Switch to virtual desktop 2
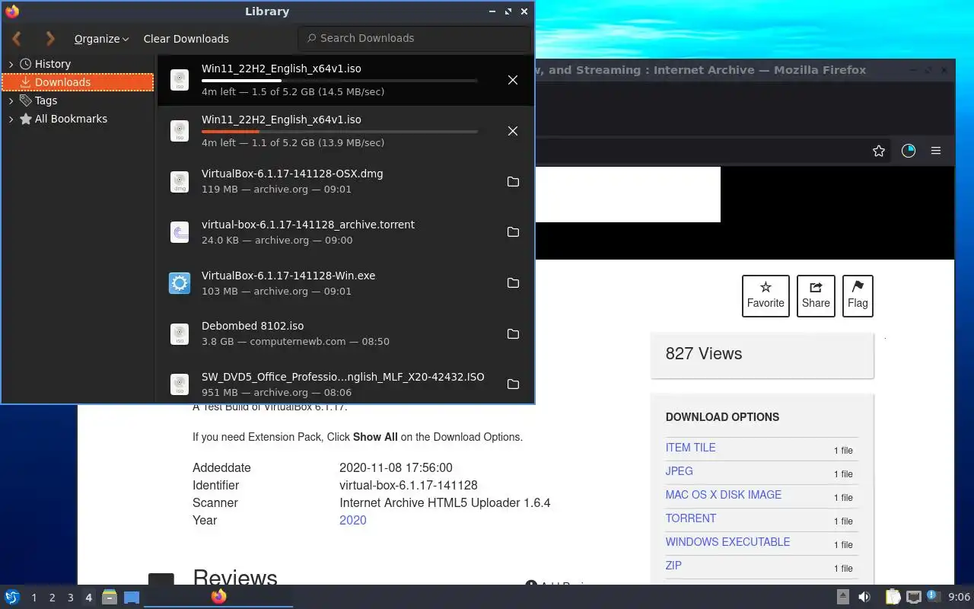 [52, 598]
